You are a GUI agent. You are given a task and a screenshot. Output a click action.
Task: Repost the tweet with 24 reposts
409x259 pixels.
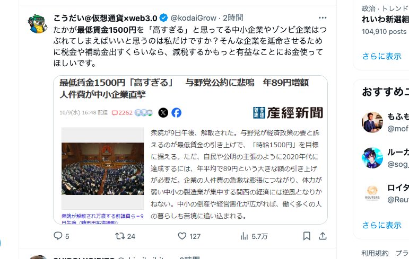click(x=120, y=236)
